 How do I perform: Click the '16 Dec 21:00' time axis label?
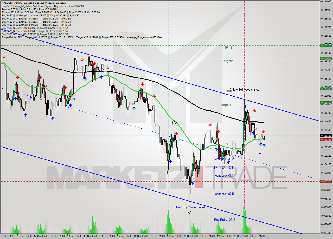pos(158,236)
